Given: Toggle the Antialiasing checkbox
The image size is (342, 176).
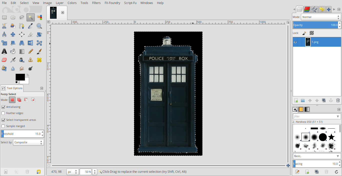Looking at the screenshot, I should [x=3, y=107].
